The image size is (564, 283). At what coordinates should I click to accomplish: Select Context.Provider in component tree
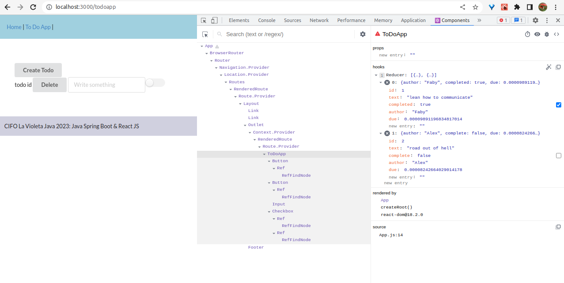point(274,132)
